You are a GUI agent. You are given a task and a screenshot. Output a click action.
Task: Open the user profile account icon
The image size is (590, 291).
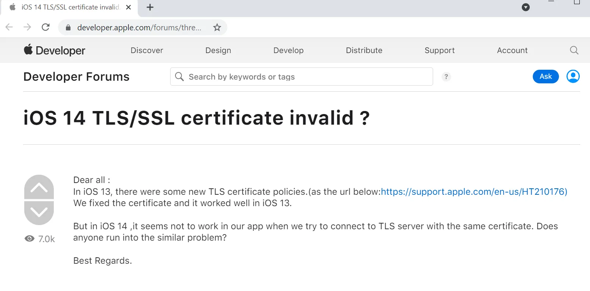click(573, 77)
